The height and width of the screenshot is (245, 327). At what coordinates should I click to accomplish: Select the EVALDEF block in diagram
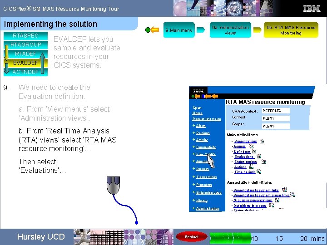[x=25, y=63]
